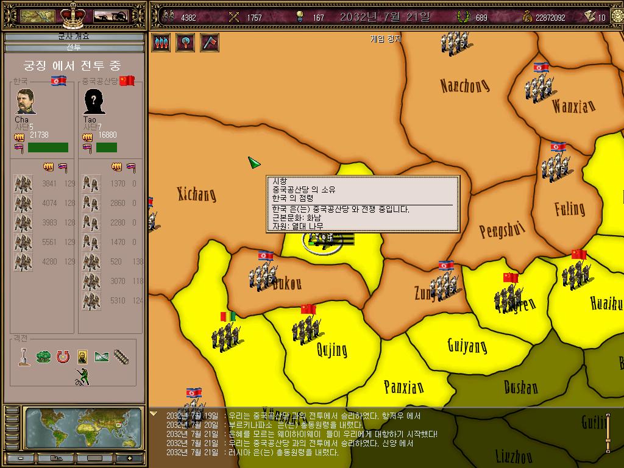This screenshot has width=624, height=468.
Task: Select the army with green-yellow-red flag
Action: coord(225,336)
